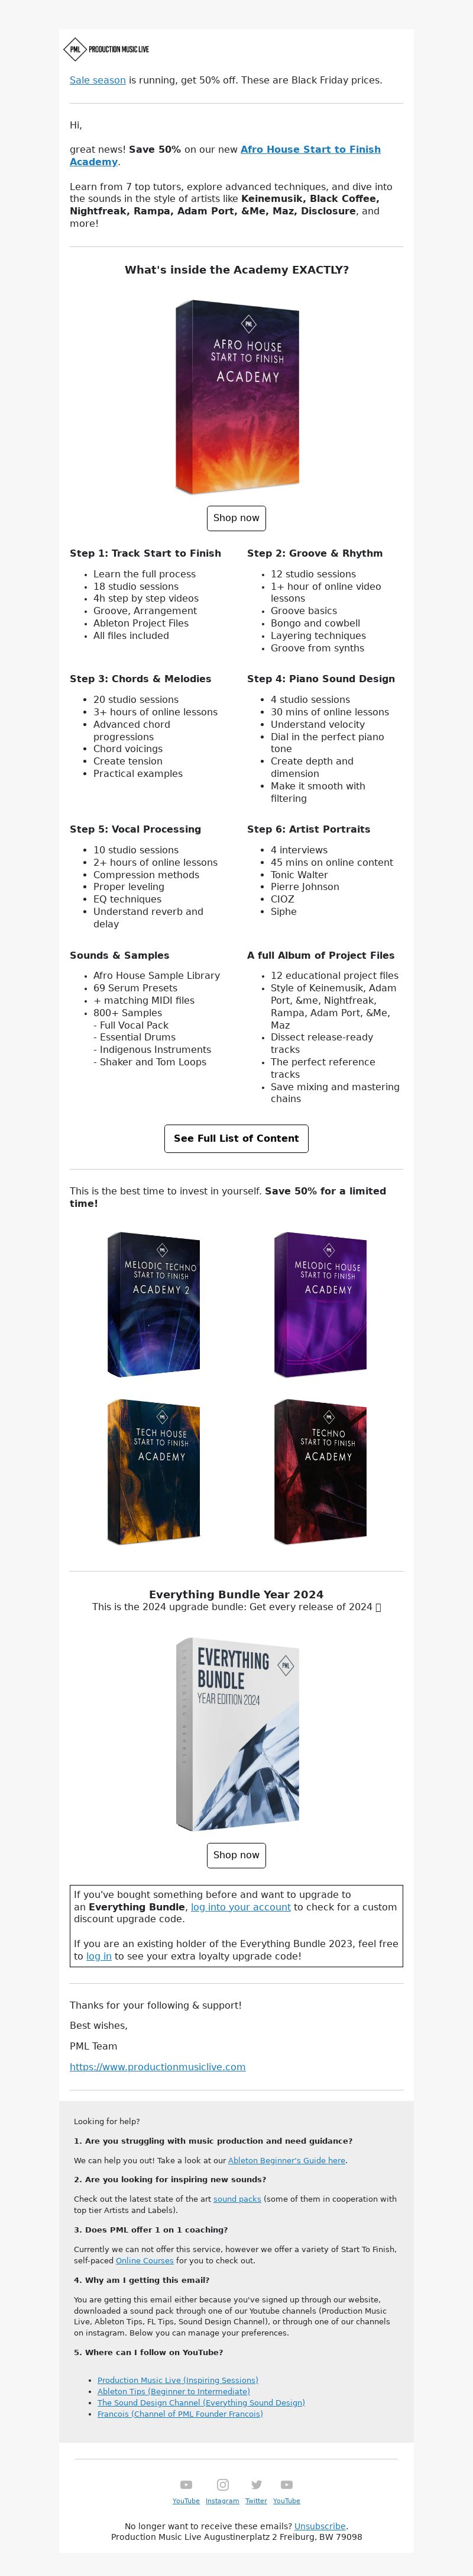Click the PML Production Music Live logo
The height and width of the screenshot is (2576, 473).
click(x=107, y=49)
